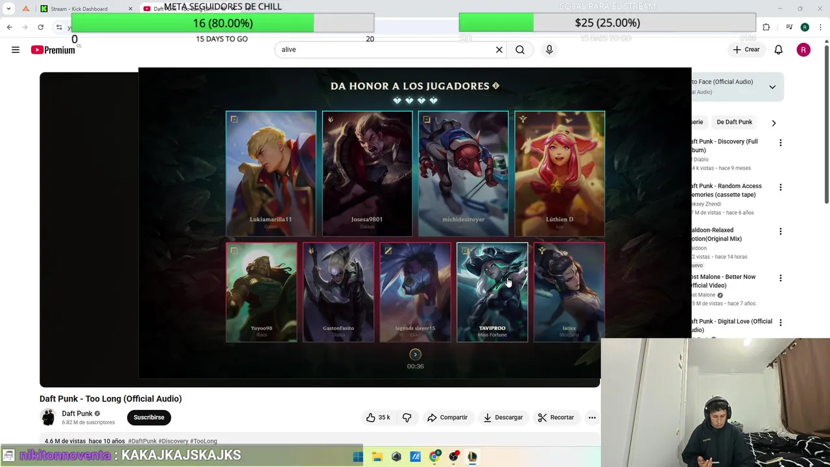Honor player Josesa9801 Darius card

[367, 174]
